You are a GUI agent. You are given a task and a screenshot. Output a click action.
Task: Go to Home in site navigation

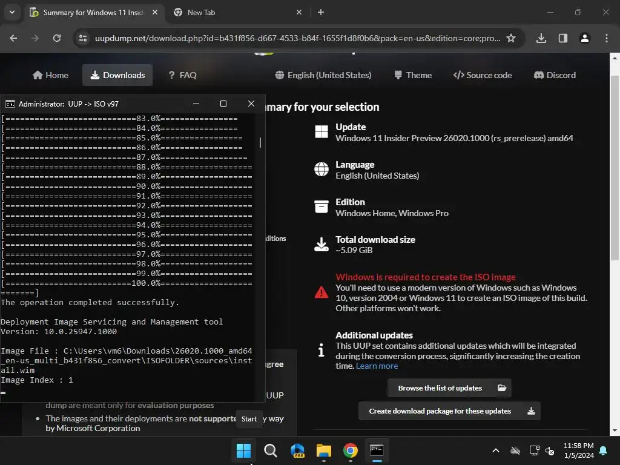click(50, 75)
